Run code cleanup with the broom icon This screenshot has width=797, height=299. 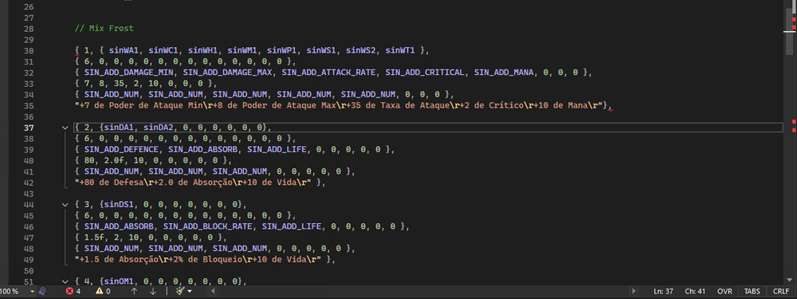tap(180, 291)
